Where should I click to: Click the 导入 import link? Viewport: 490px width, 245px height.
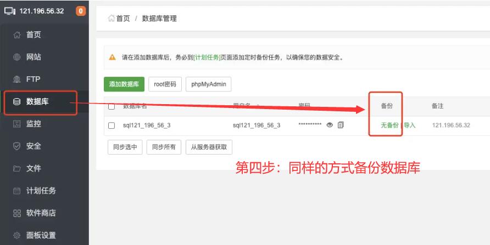coord(410,126)
